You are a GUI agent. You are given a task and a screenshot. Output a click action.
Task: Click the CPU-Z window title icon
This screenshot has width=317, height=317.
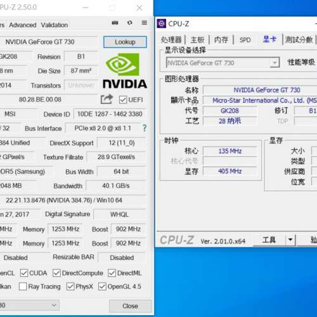162,23
